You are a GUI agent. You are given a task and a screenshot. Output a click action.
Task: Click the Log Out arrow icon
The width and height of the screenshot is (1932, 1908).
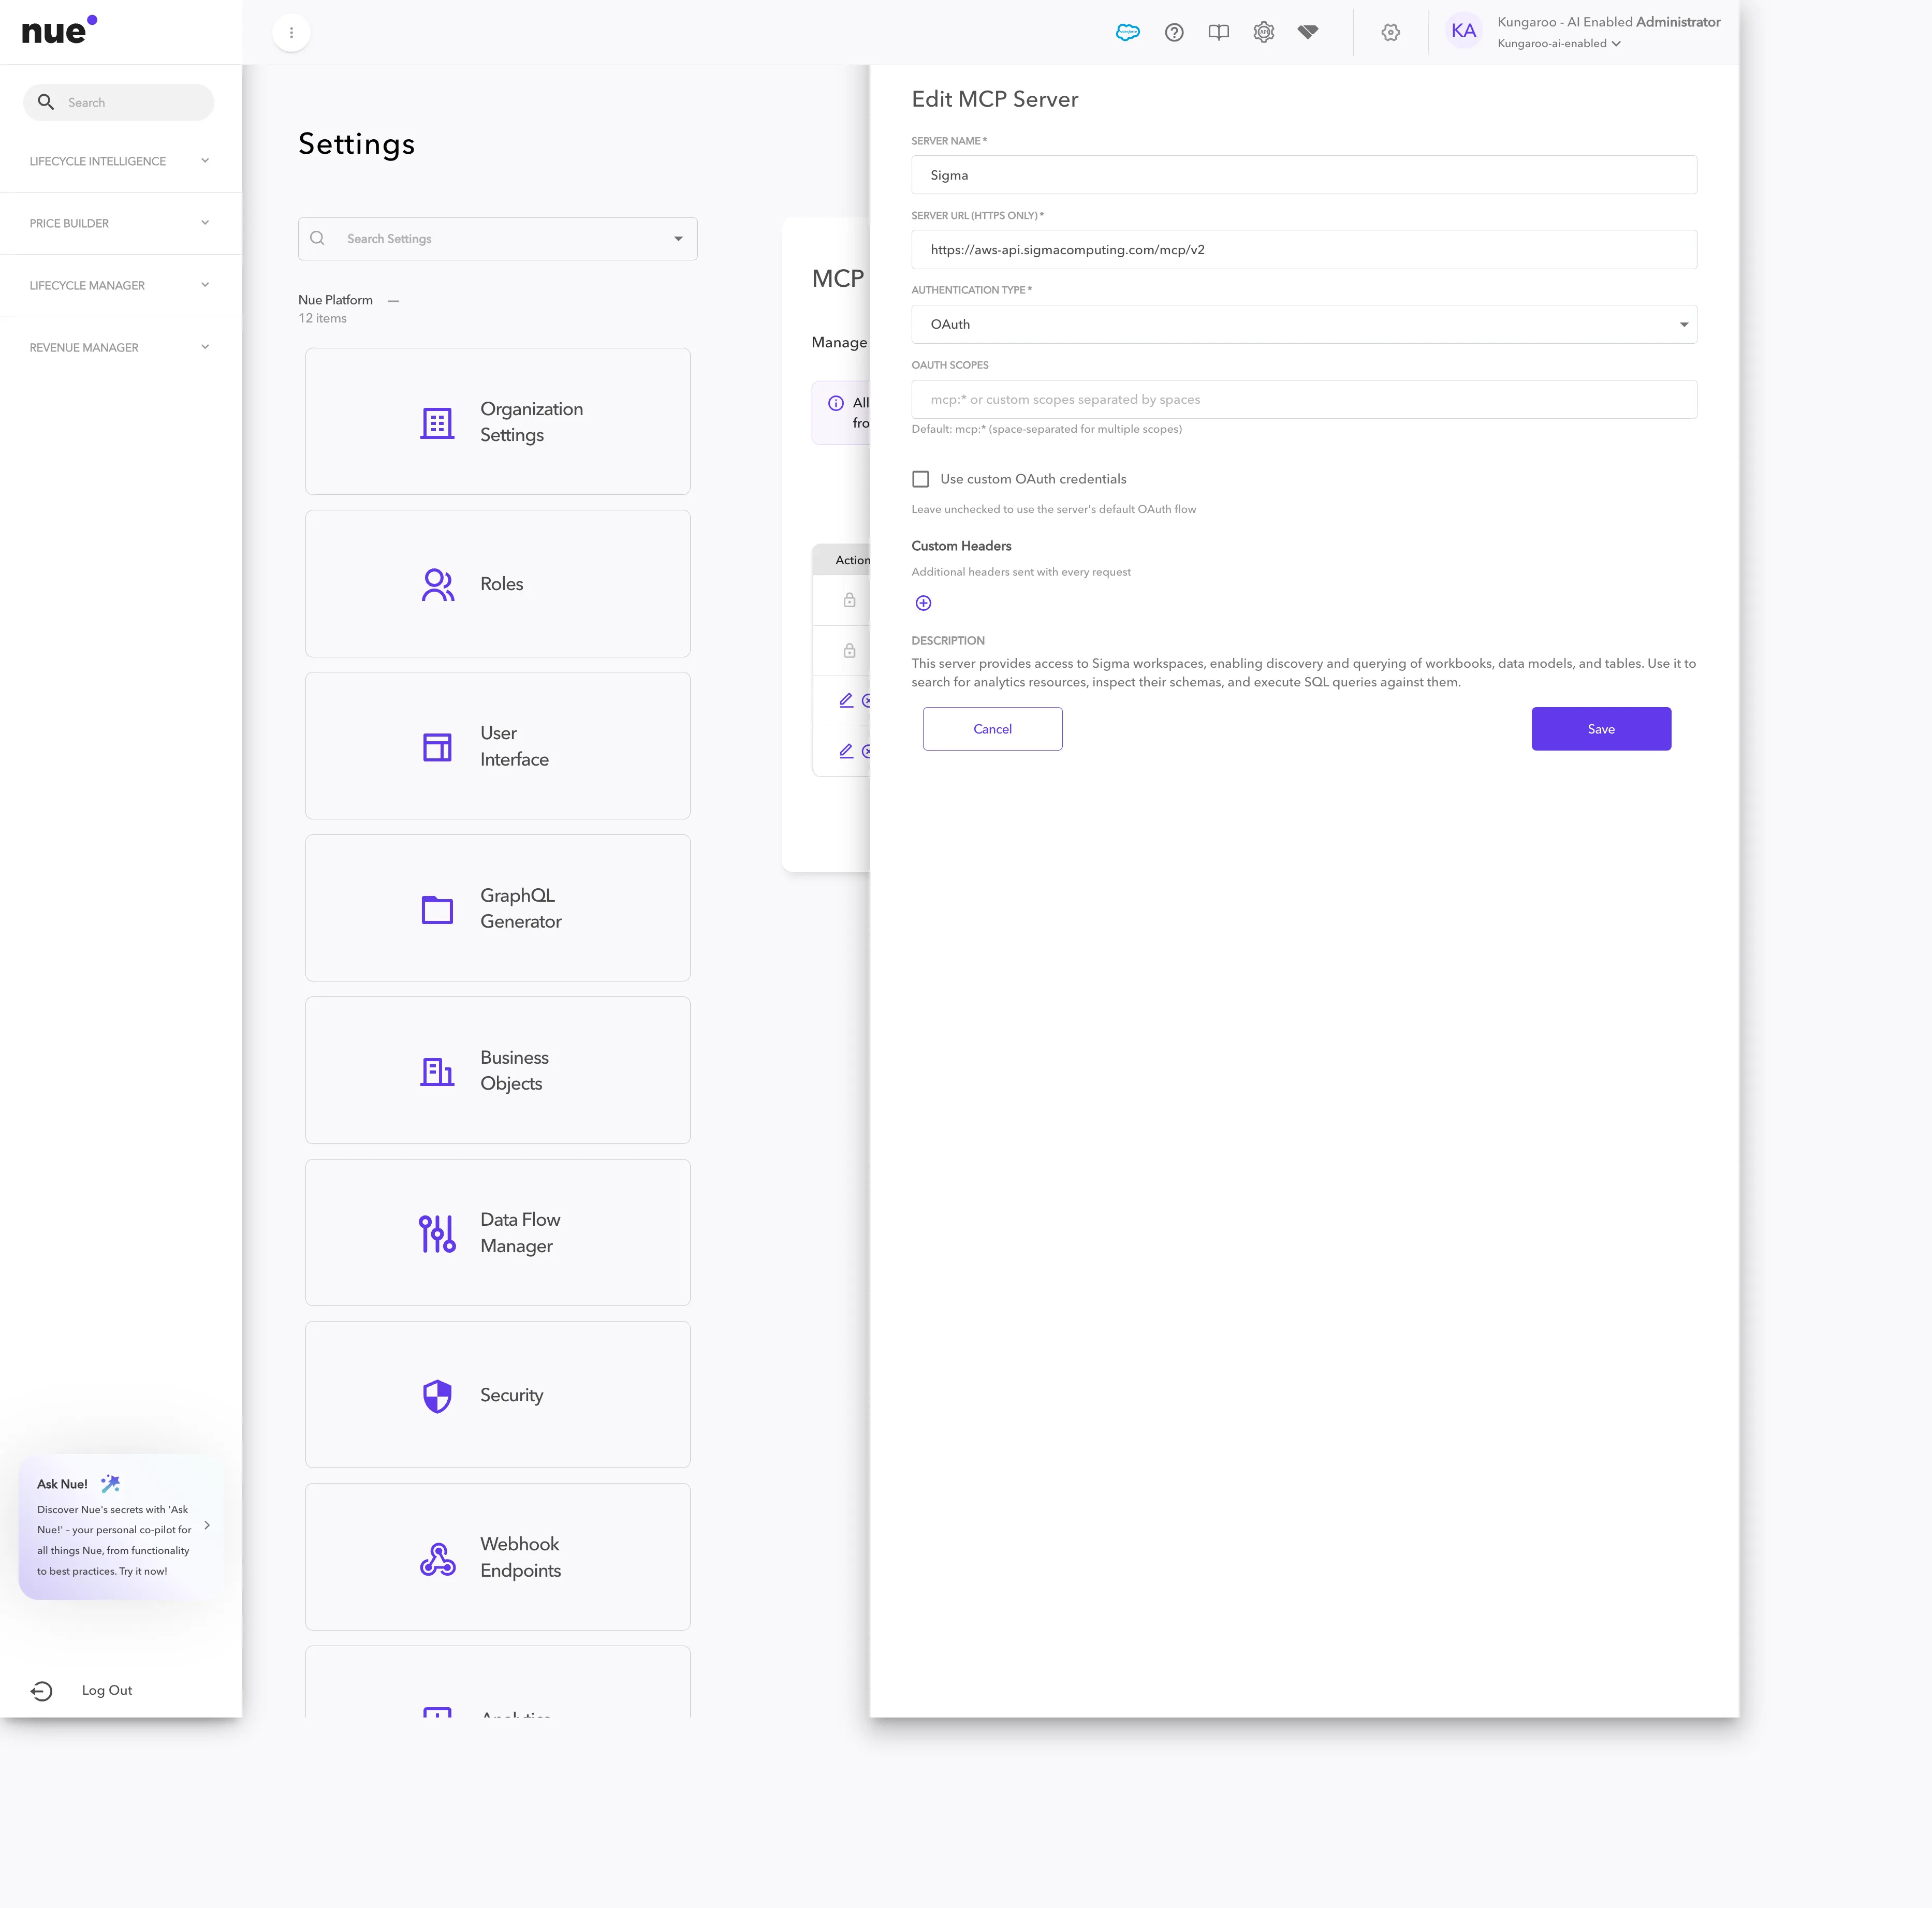click(42, 1691)
